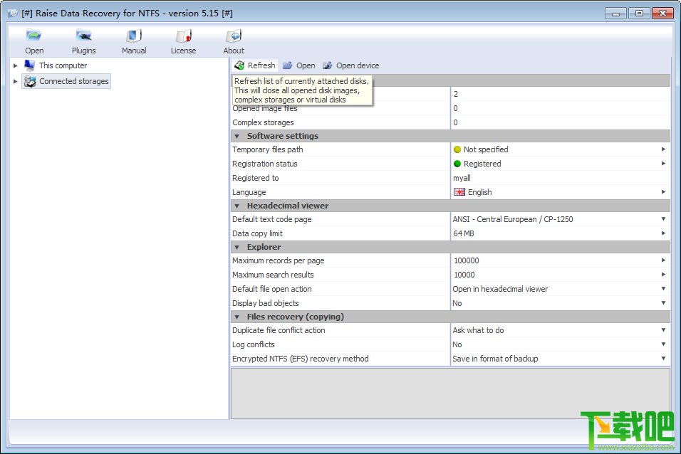This screenshot has width=681, height=454.
Task: Expand the Connected storages tree node
Action: (15, 81)
